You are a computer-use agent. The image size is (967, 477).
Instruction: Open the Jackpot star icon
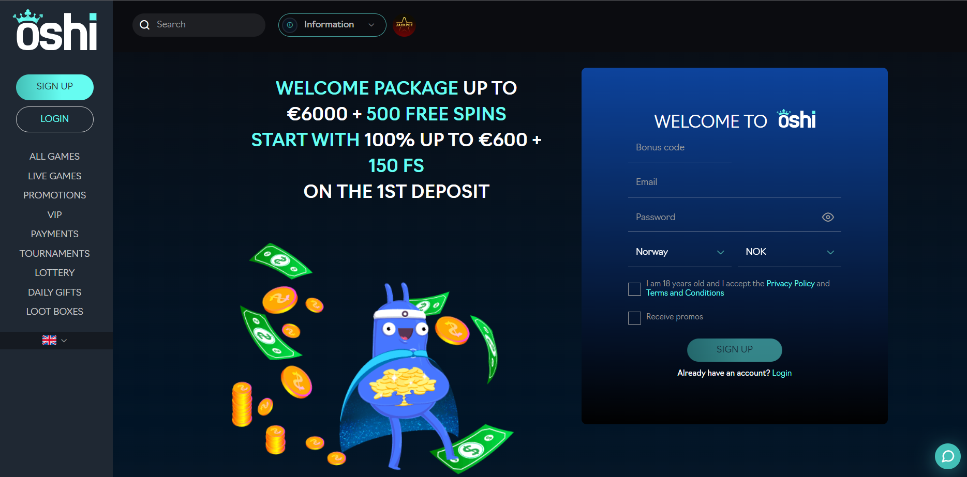click(x=404, y=25)
